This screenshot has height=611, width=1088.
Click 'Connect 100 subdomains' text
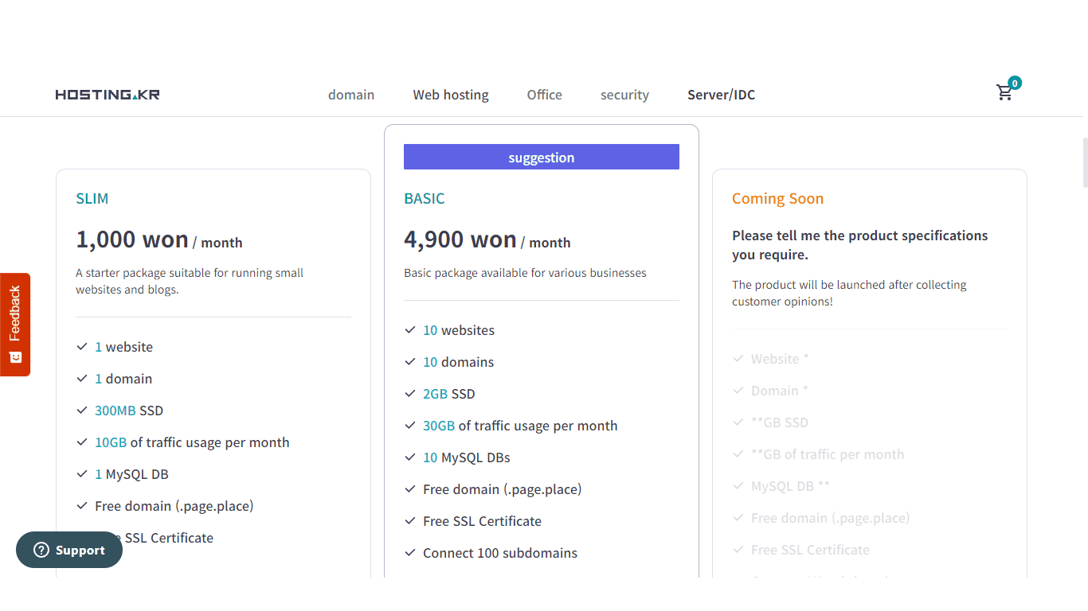click(500, 553)
